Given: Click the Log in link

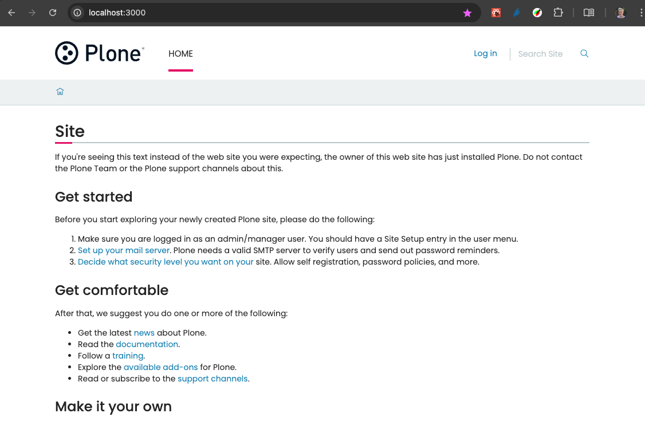Looking at the screenshot, I should (485, 53).
